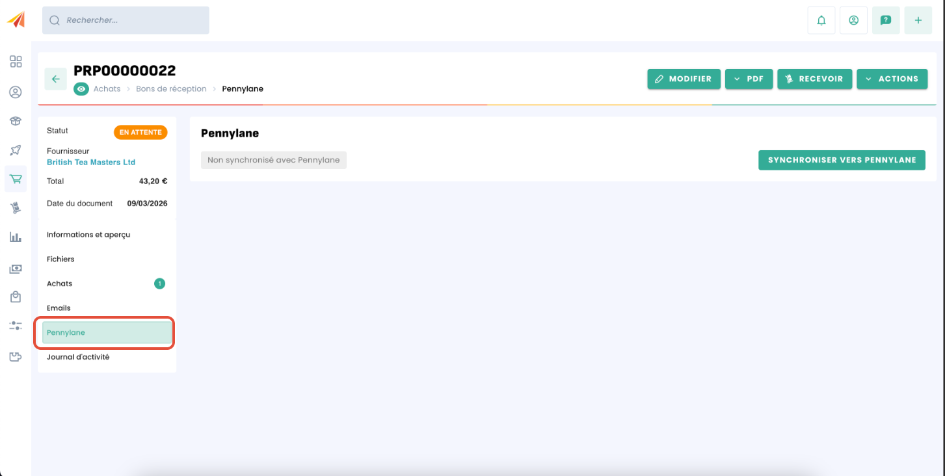This screenshot has width=945, height=476.
Task: Click the Achats breadcrumb link
Action: coord(107,89)
